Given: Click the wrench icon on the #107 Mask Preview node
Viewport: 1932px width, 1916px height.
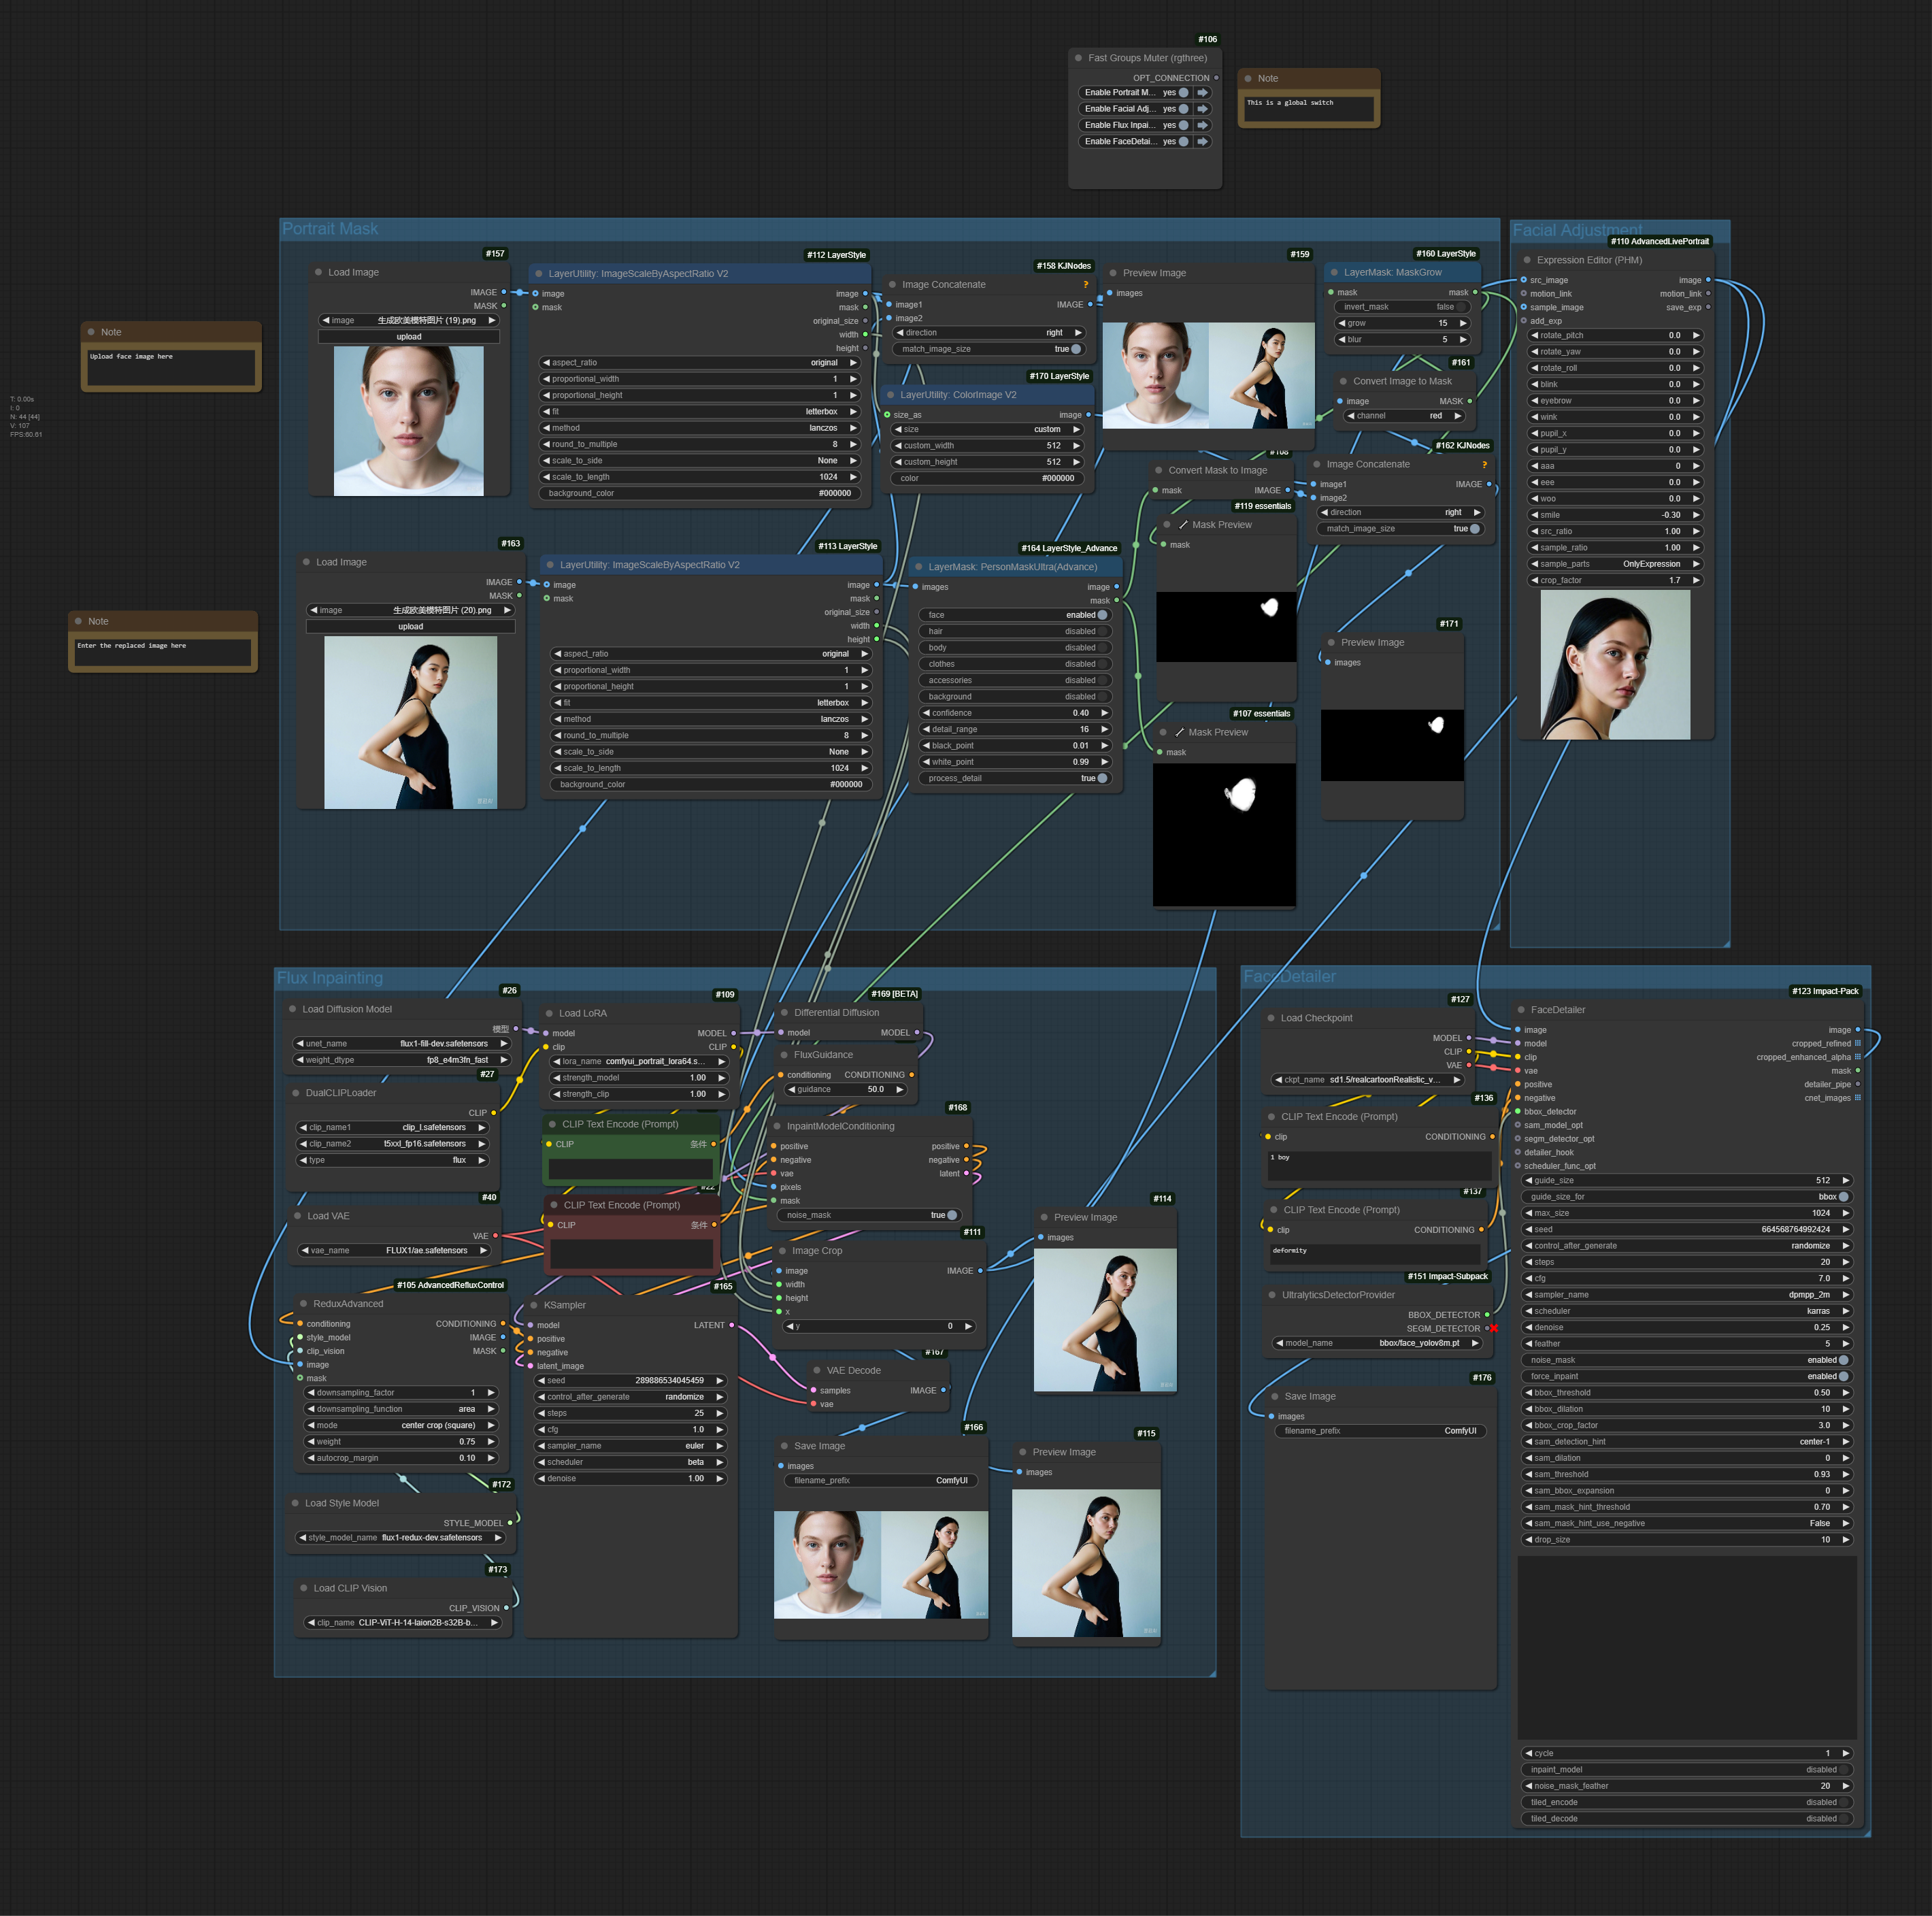Looking at the screenshot, I should (x=1179, y=732).
